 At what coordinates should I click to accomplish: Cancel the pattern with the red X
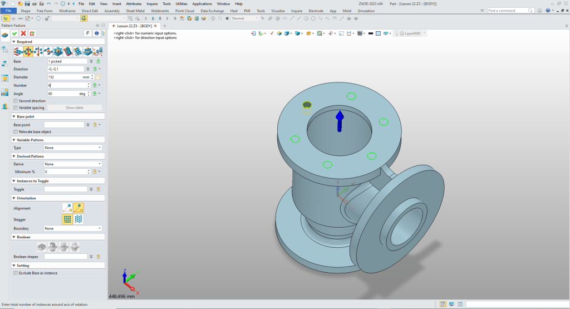point(23,33)
